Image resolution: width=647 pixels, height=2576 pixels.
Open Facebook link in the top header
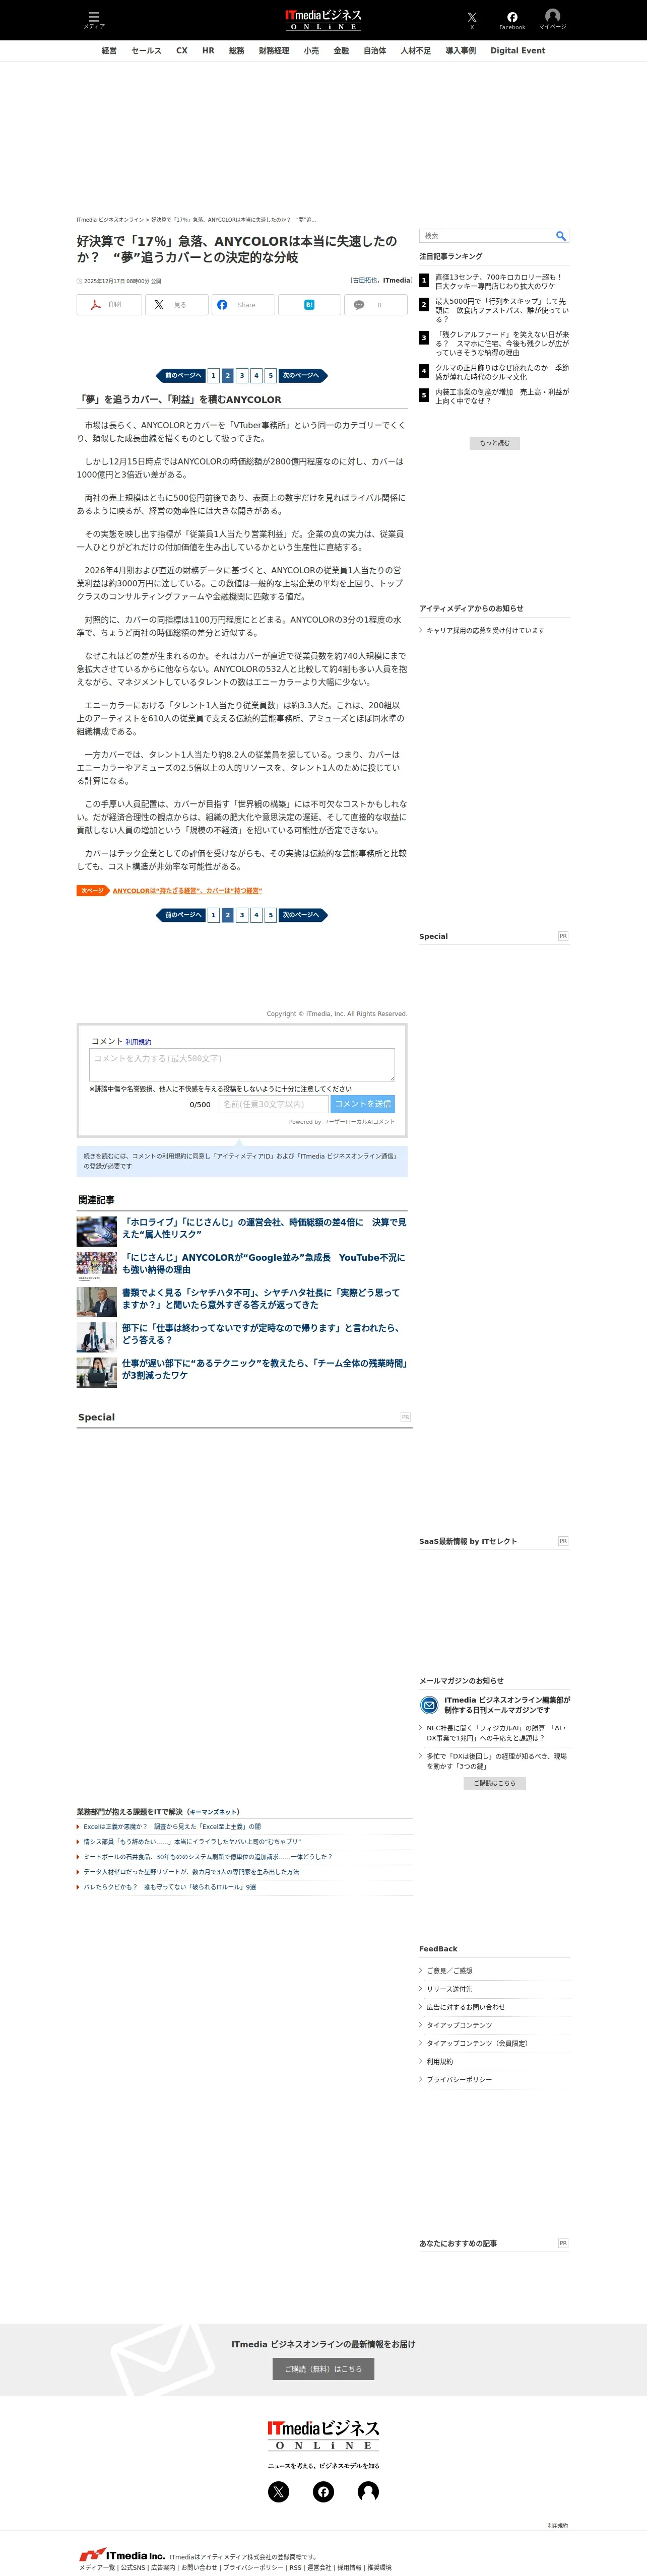512,19
